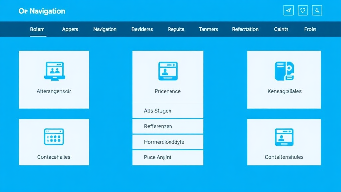Switch to the Refertation tab

(245, 29)
